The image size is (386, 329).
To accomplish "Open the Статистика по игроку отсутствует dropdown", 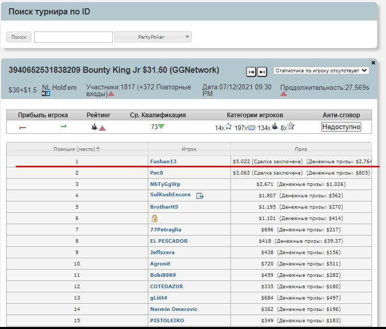I will point(321,70).
